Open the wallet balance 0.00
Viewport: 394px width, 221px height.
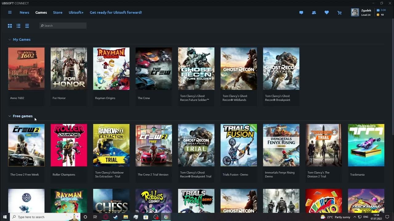tap(381, 10)
